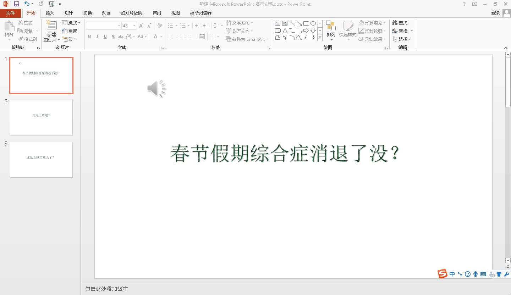Image resolution: width=511 pixels, height=295 pixels.
Task: Click the 重置 (Reset) slide layout icon
Action: tap(70, 30)
